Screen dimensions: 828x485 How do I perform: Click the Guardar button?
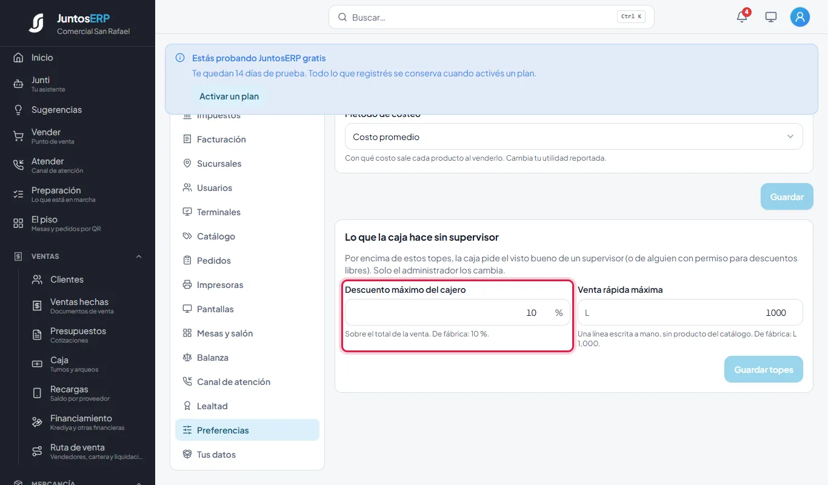787,197
